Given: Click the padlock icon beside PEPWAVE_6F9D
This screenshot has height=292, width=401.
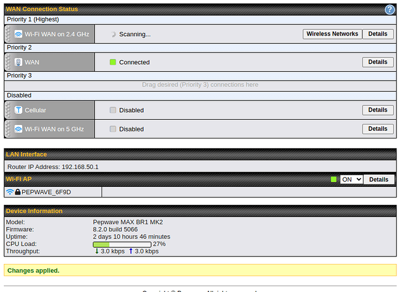Looking at the screenshot, I should 18,192.
